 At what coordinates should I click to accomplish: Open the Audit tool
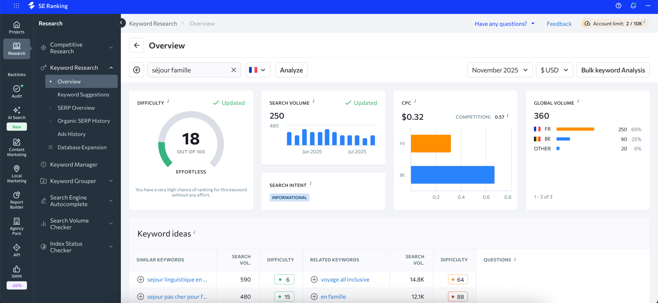(x=16, y=91)
